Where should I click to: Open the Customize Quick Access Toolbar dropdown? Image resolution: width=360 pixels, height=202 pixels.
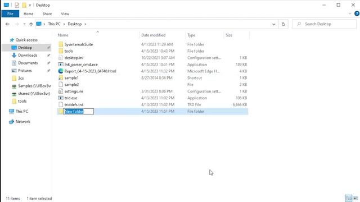click(30, 5)
